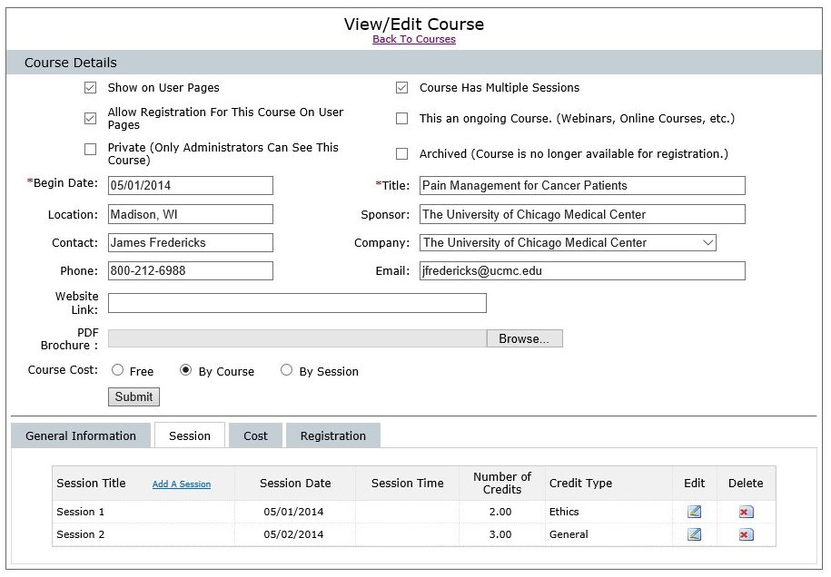Open the Cost tab
The image size is (831, 577).
pyautogui.click(x=255, y=436)
